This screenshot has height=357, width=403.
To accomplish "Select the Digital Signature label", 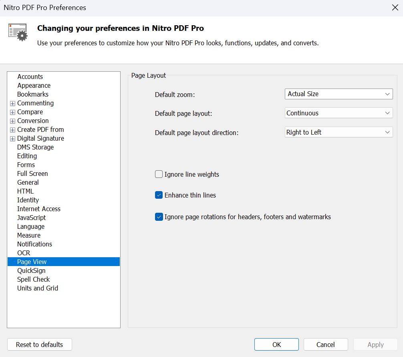I will (x=40, y=138).
